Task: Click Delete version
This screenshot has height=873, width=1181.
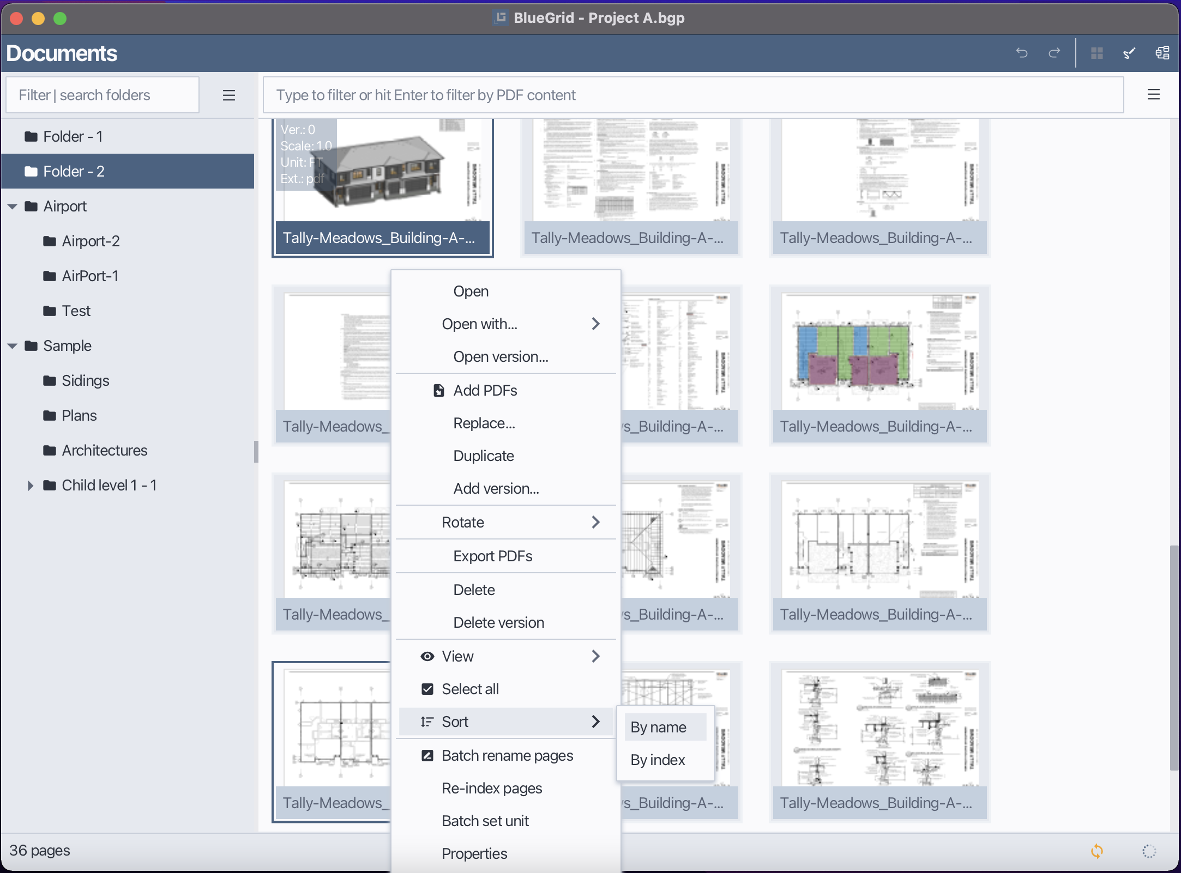Action: 498,622
